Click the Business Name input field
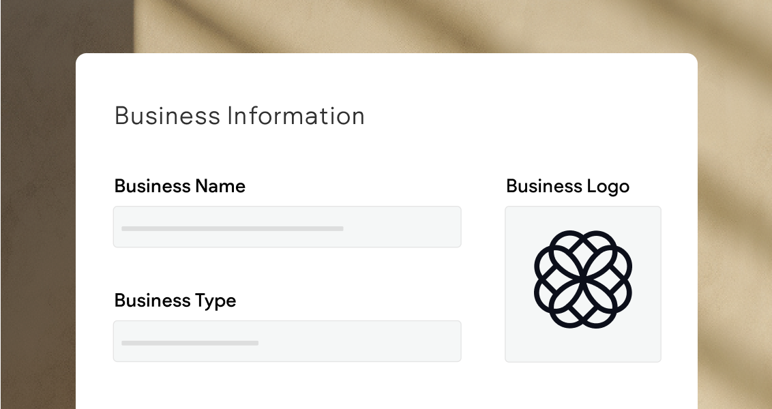Viewport: 772px width, 409px height. coord(287,227)
